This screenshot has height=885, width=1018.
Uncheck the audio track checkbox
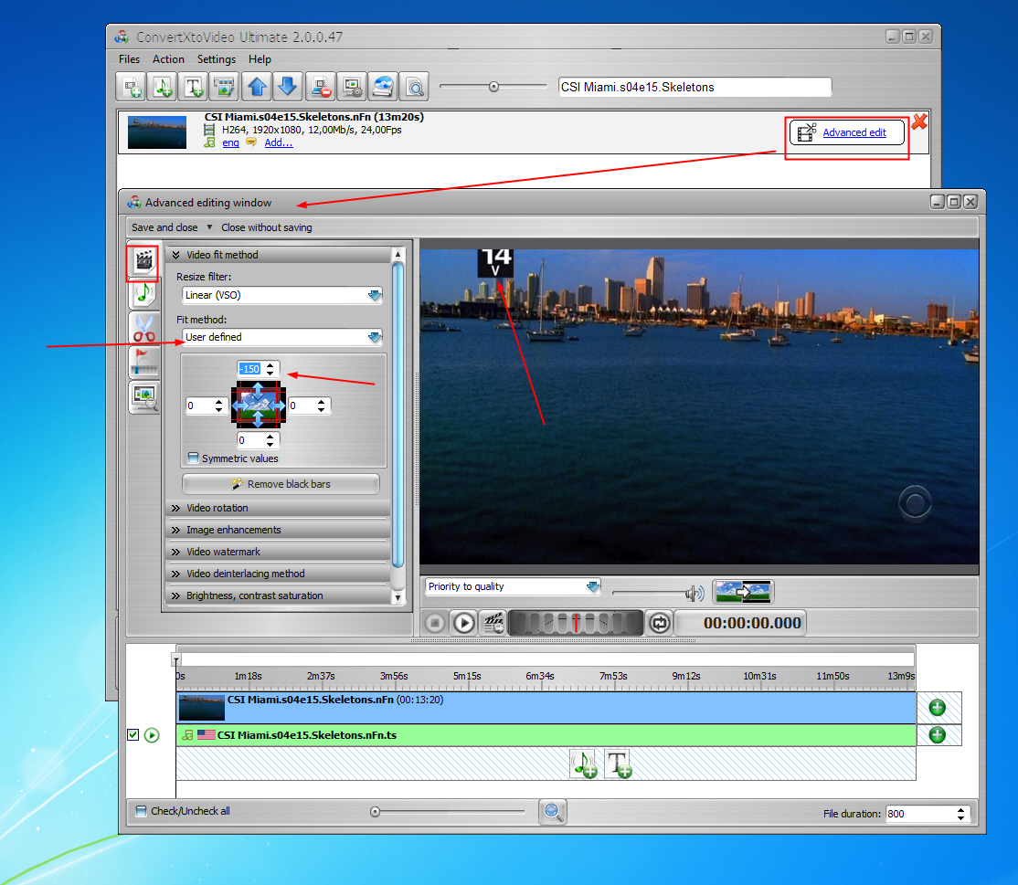click(x=133, y=735)
